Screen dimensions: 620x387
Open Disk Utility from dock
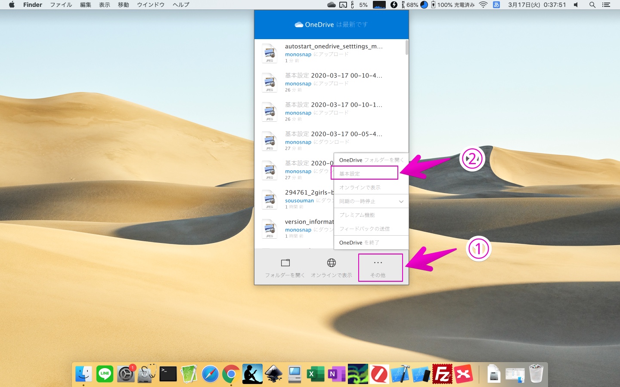(x=147, y=374)
